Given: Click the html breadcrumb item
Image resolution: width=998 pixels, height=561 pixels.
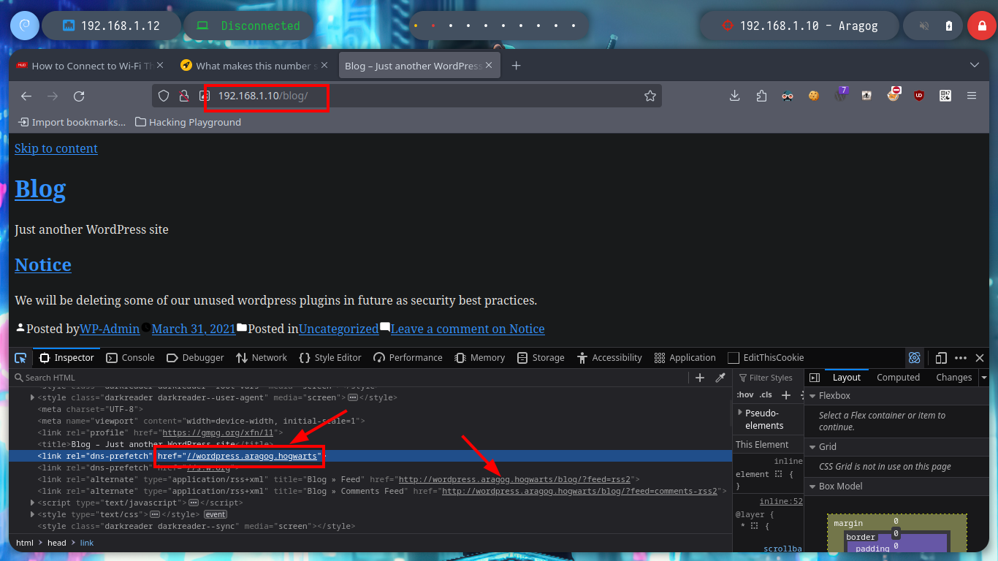Looking at the screenshot, I should (x=25, y=543).
